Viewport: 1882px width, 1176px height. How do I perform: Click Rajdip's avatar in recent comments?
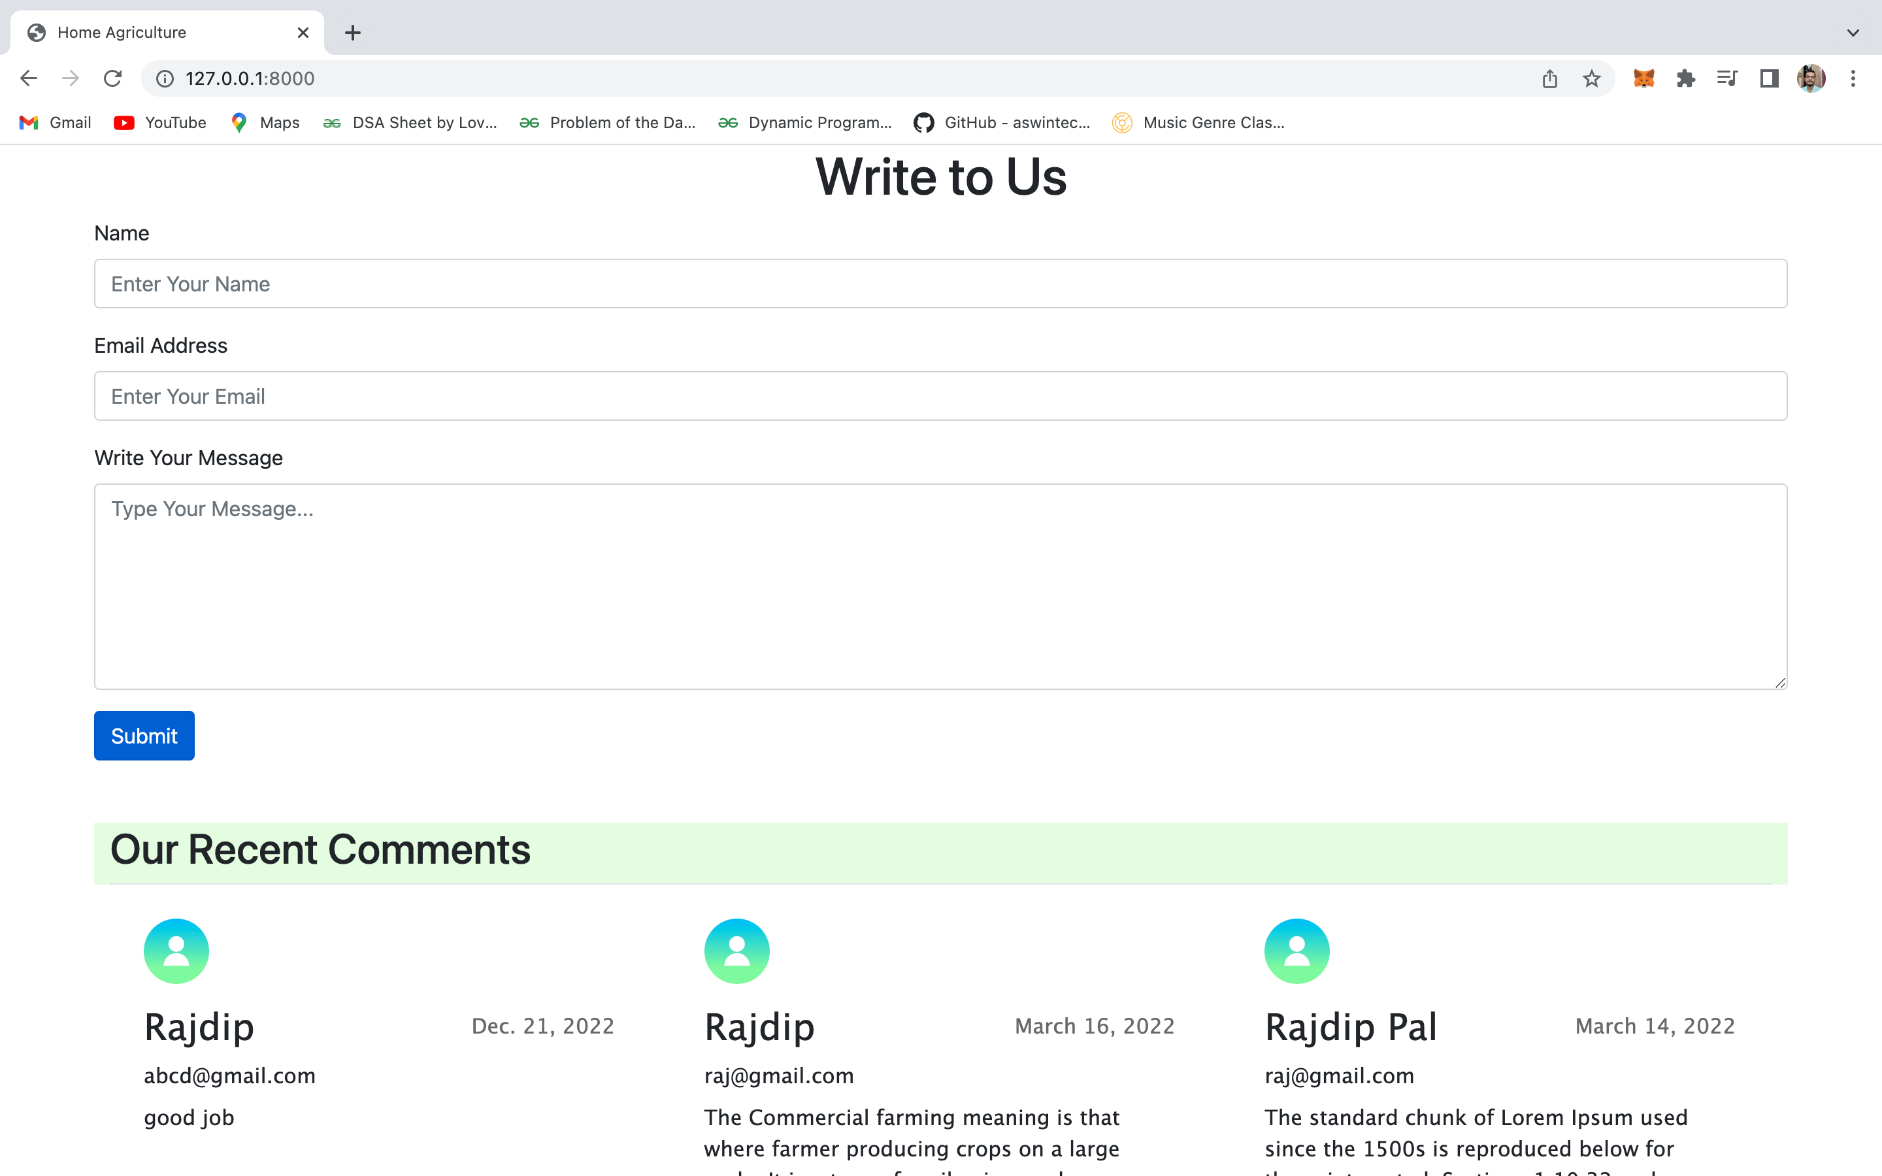point(175,951)
